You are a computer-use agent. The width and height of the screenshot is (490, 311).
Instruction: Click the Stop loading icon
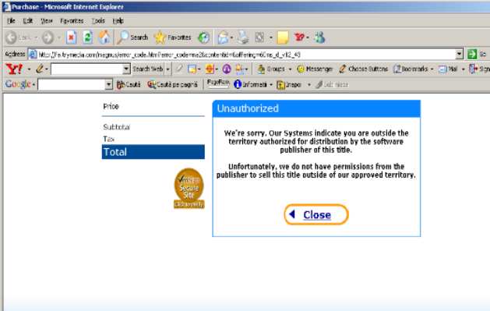click(71, 38)
